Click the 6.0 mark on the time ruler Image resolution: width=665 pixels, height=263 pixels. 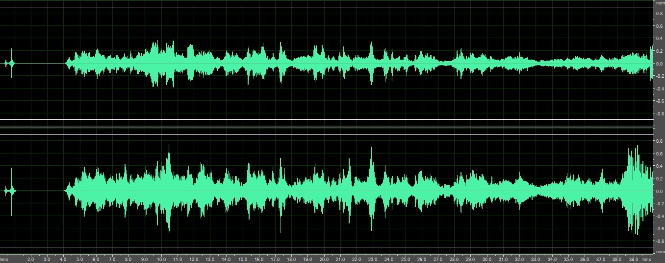(x=96, y=260)
